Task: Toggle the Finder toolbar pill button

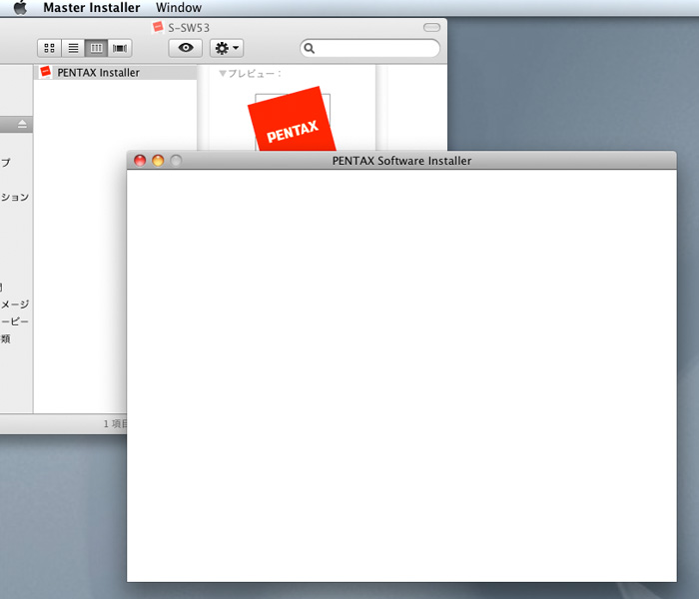Action: click(431, 28)
